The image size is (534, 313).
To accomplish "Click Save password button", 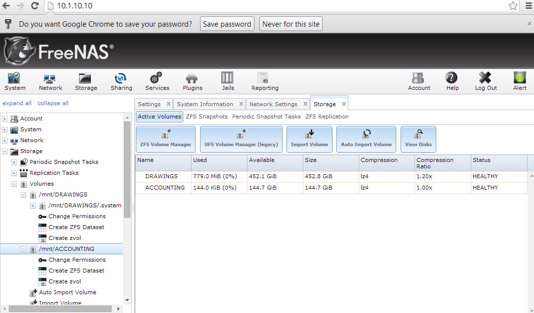I will coord(227,24).
